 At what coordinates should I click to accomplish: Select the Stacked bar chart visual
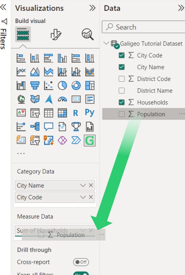[x=21, y=58]
